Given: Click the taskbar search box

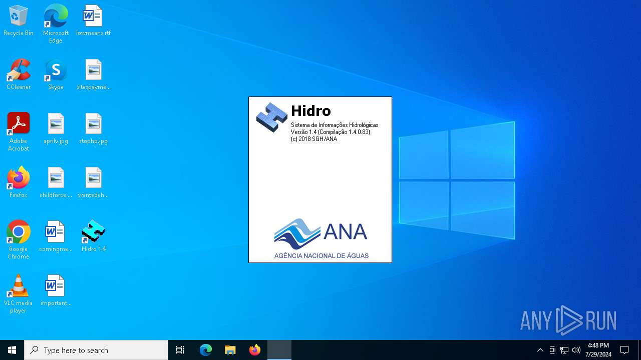Looking at the screenshot, I should pyautogui.click(x=96, y=350).
